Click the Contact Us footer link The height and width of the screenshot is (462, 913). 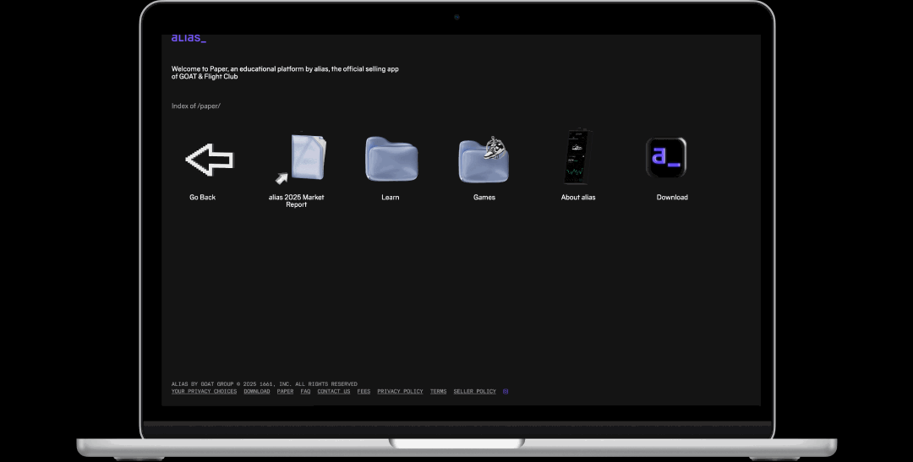[334, 392]
